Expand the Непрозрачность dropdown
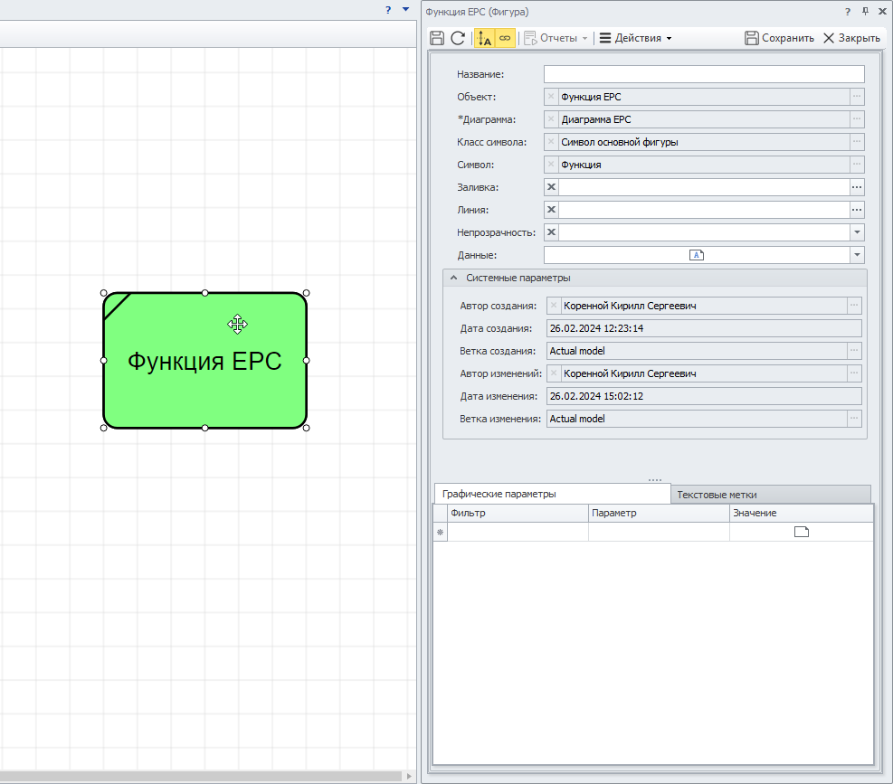Screen dimensions: 893x784 click(x=857, y=232)
